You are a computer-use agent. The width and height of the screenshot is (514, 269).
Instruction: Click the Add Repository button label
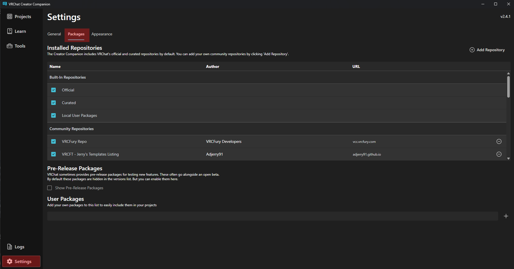pos(491,50)
